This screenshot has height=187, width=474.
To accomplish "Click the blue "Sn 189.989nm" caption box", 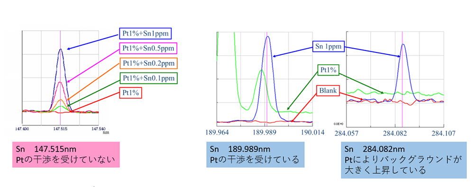I will pyautogui.click(x=256, y=154).
